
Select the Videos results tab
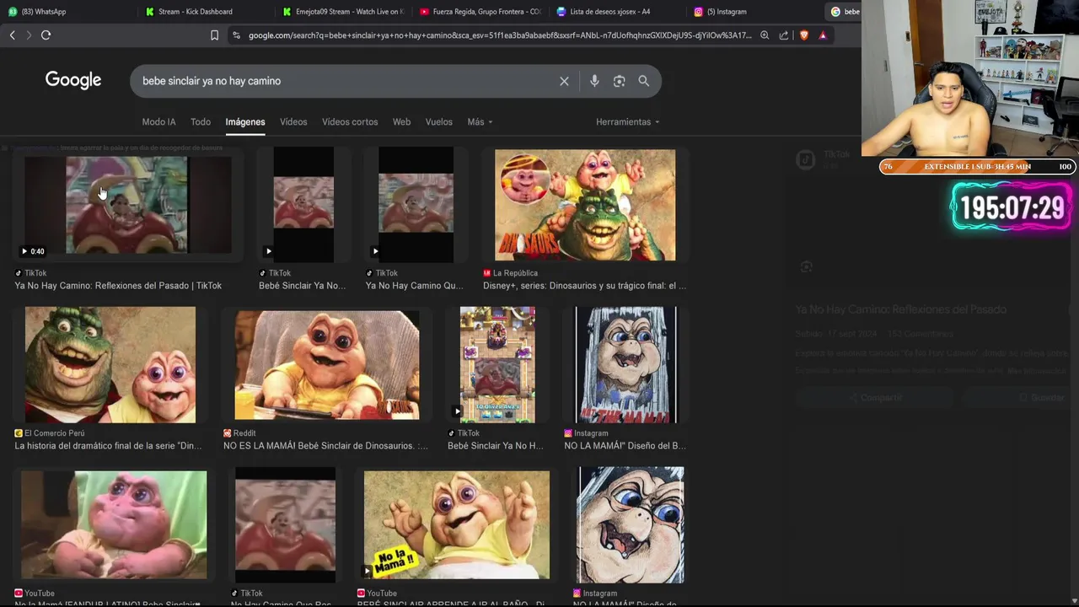pyautogui.click(x=293, y=122)
